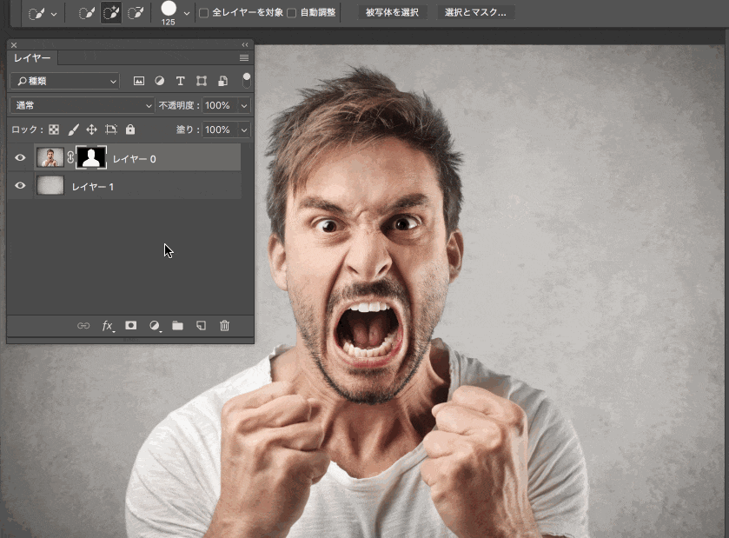The width and height of the screenshot is (729, 538).
Task: Hide レイヤー 0 with its eye icon
Action: (20, 157)
